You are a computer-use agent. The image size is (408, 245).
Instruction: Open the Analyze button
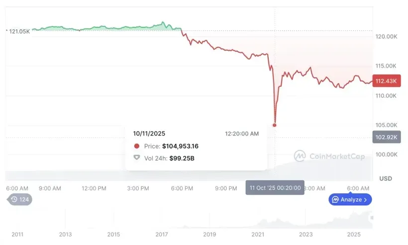coord(350,199)
